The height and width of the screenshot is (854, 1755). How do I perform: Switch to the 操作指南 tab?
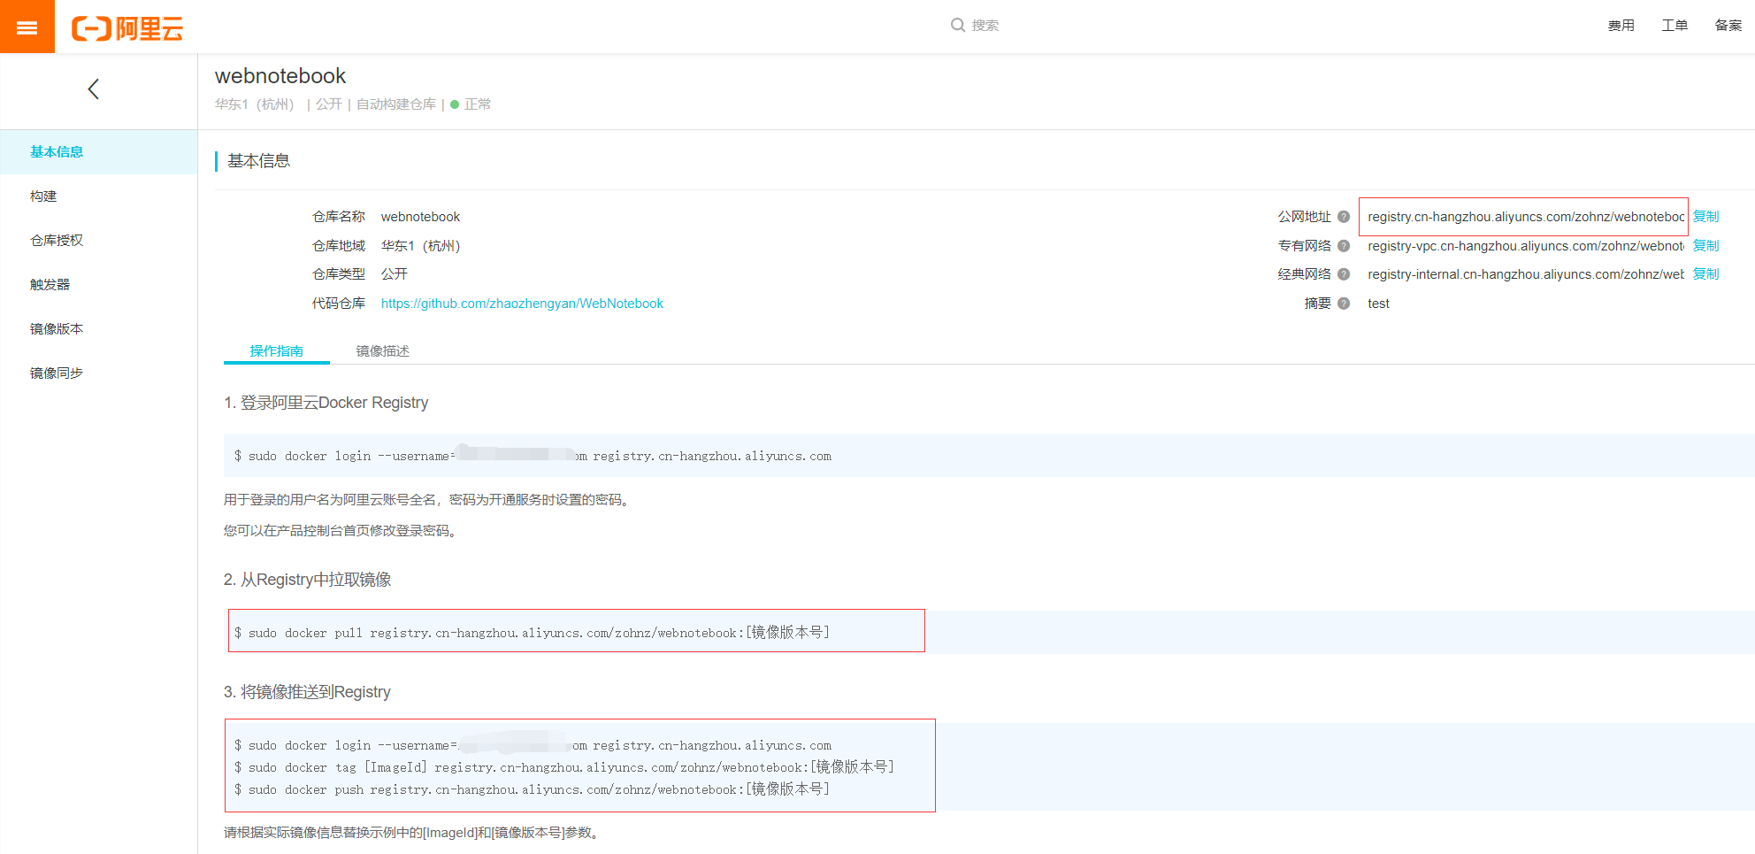(277, 351)
